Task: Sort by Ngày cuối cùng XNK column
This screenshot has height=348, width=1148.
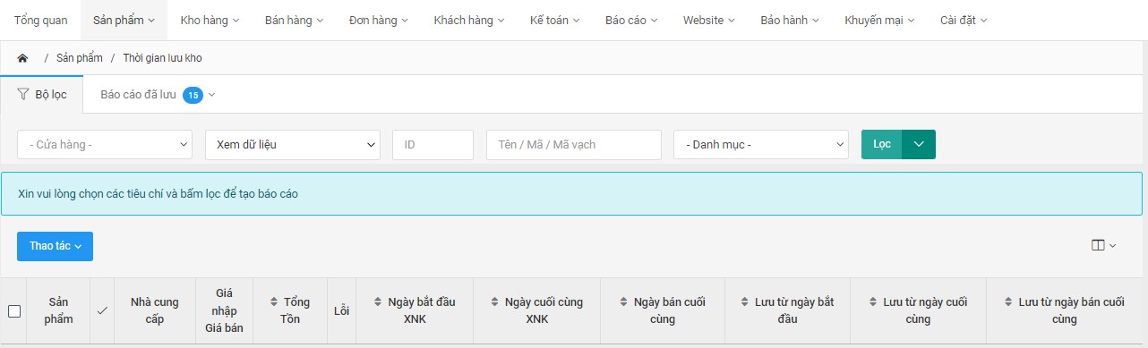Action: click(536, 310)
